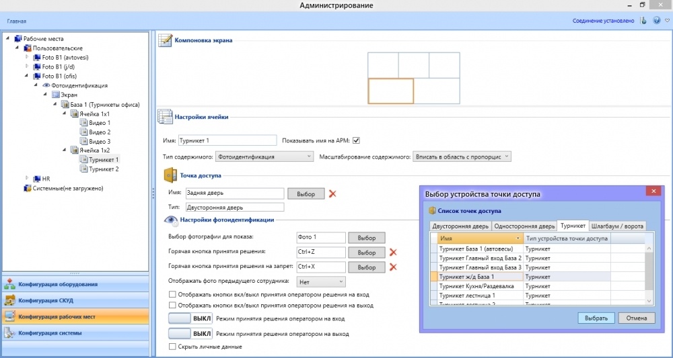The width and height of the screenshot is (673, 358).
Task: Select Видео 3 in the tree
Action: coord(100,141)
